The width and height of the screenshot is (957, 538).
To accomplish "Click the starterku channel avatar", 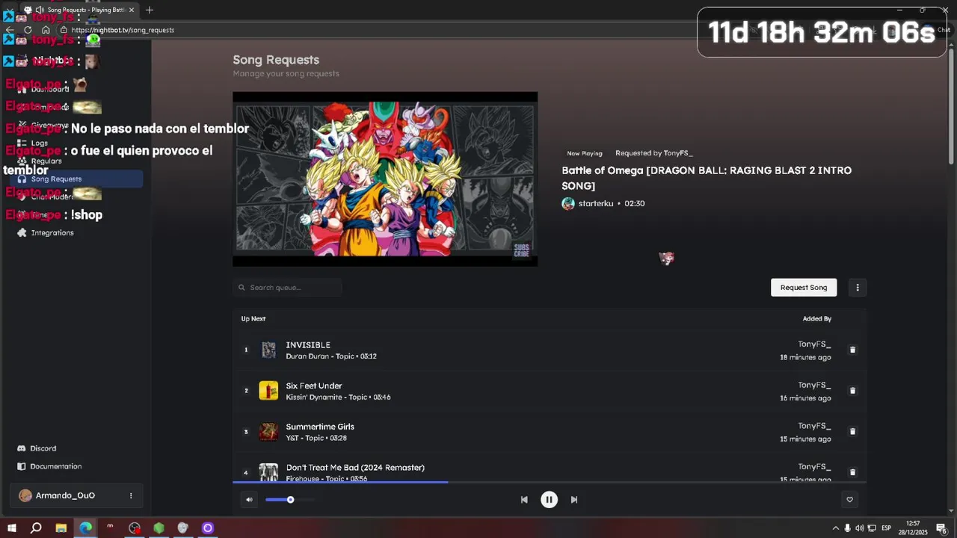I will [568, 204].
